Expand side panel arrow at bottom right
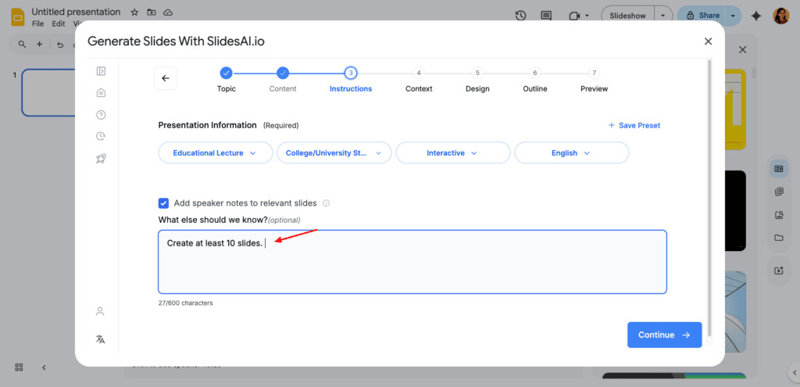 click(x=795, y=372)
